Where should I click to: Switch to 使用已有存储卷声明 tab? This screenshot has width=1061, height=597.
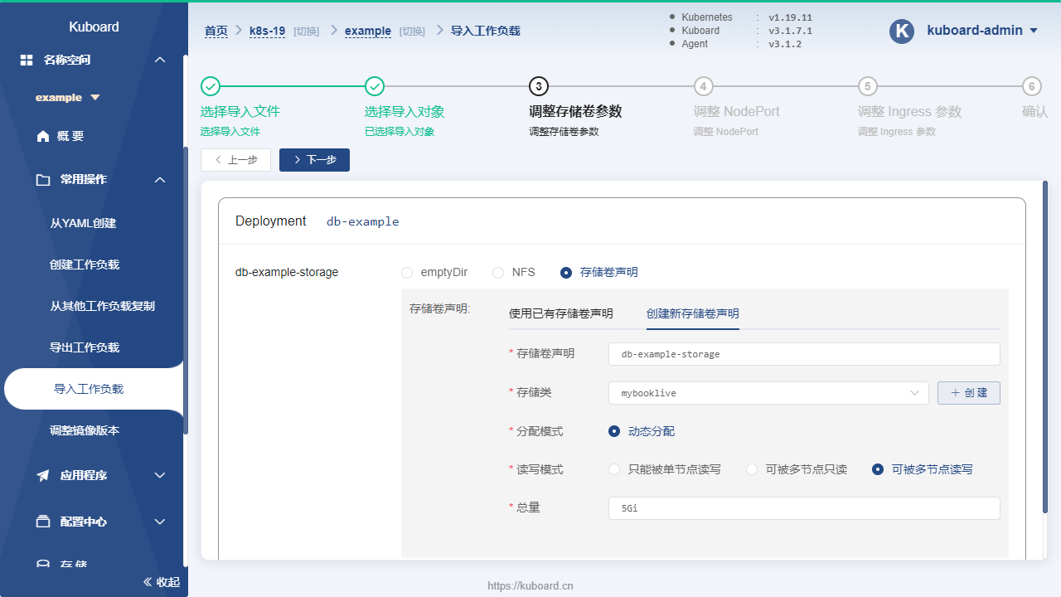tap(561, 313)
